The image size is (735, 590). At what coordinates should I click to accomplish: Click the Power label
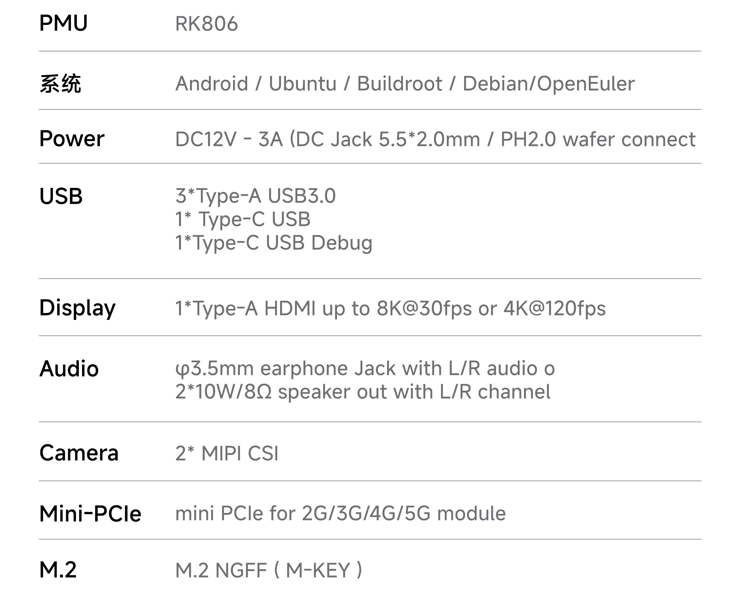tap(72, 139)
